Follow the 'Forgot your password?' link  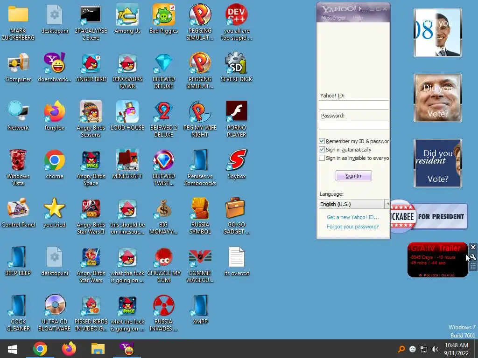353,227
